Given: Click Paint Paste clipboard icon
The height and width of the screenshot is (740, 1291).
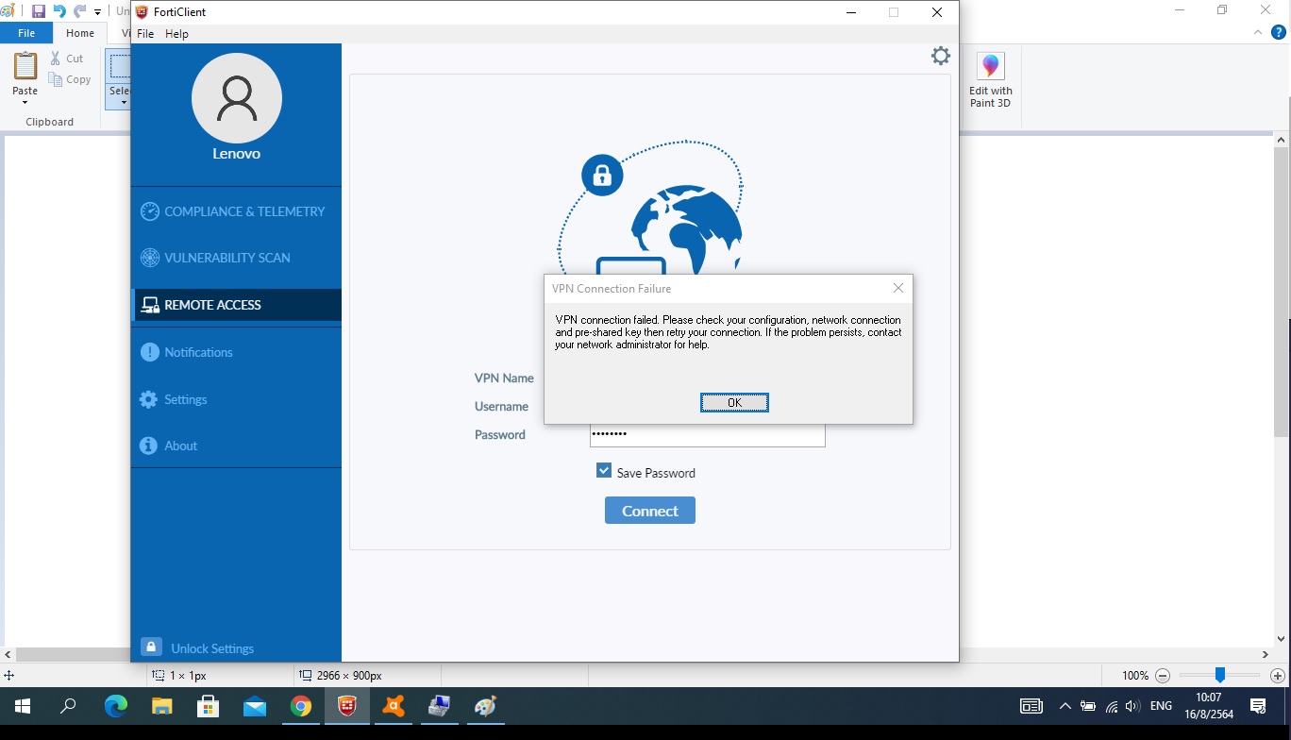Looking at the screenshot, I should point(25,66).
